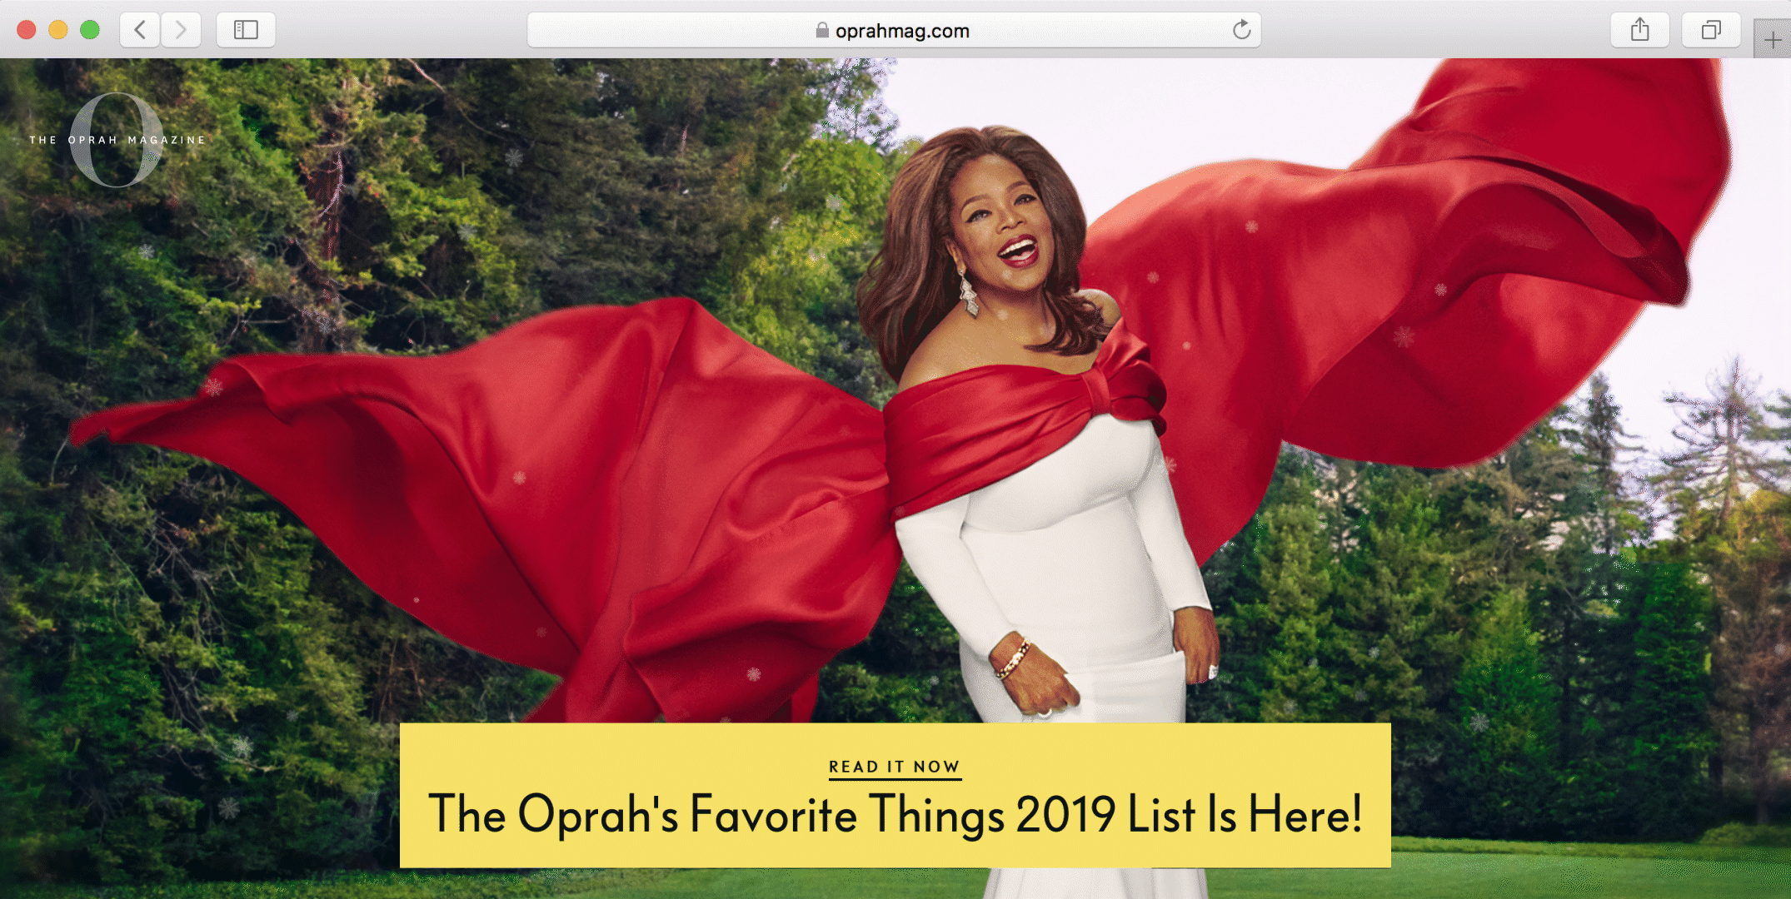The width and height of the screenshot is (1791, 899).
Task: Enter full screen with green button
Action: [90, 30]
